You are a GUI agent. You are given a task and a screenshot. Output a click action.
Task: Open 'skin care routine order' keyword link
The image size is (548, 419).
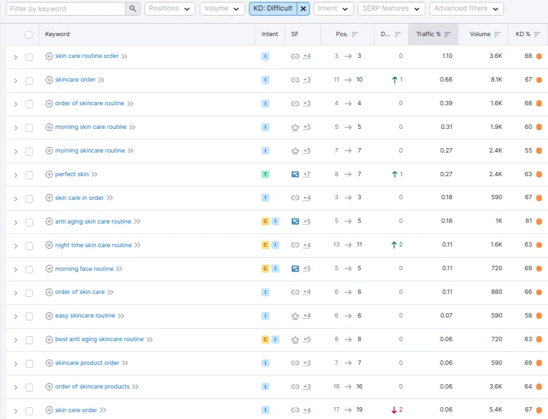pyautogui.click(x=86, y=56)
